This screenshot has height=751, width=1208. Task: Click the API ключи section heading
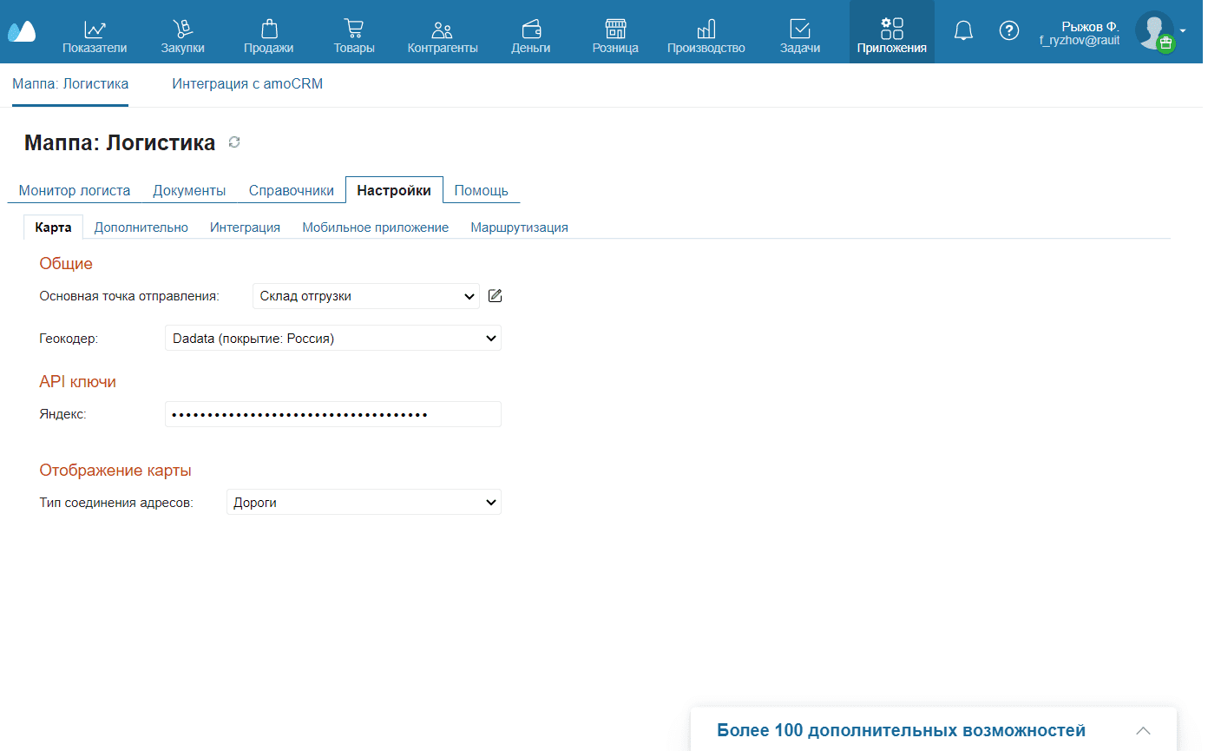pyautogui.click(x=77, y=381)
